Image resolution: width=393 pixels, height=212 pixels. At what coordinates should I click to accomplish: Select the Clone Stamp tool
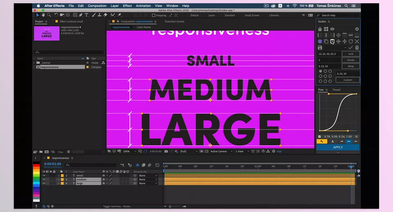pos(99,15)
